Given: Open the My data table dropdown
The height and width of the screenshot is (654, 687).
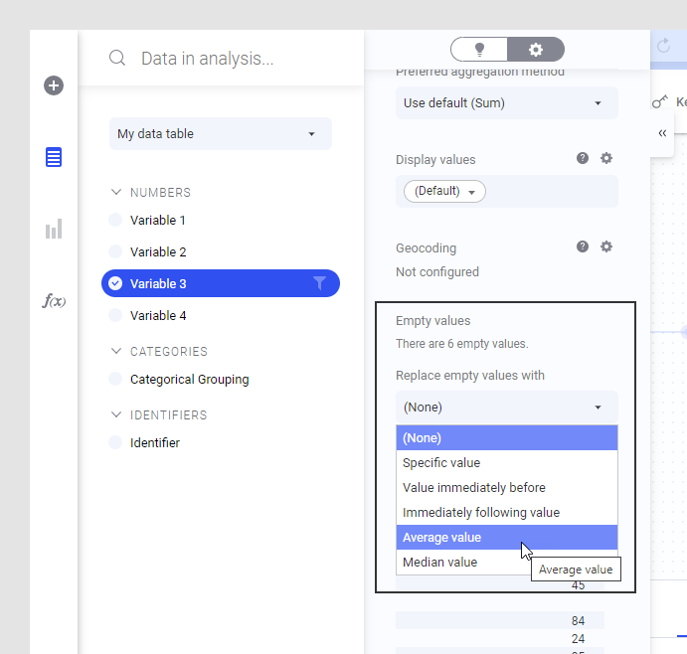Looking at the screenshot, I should 221,133.
